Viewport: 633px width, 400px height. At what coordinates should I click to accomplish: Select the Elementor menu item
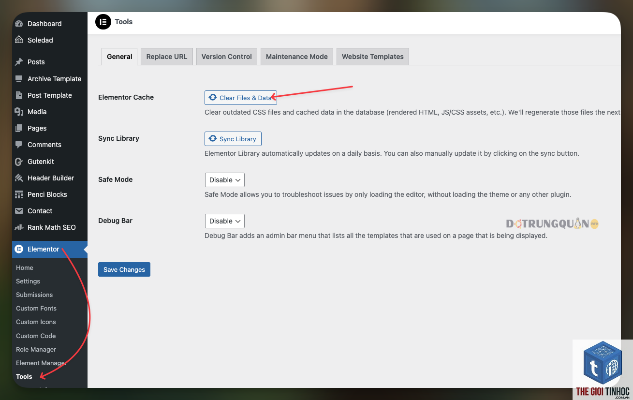coord(50,249)
